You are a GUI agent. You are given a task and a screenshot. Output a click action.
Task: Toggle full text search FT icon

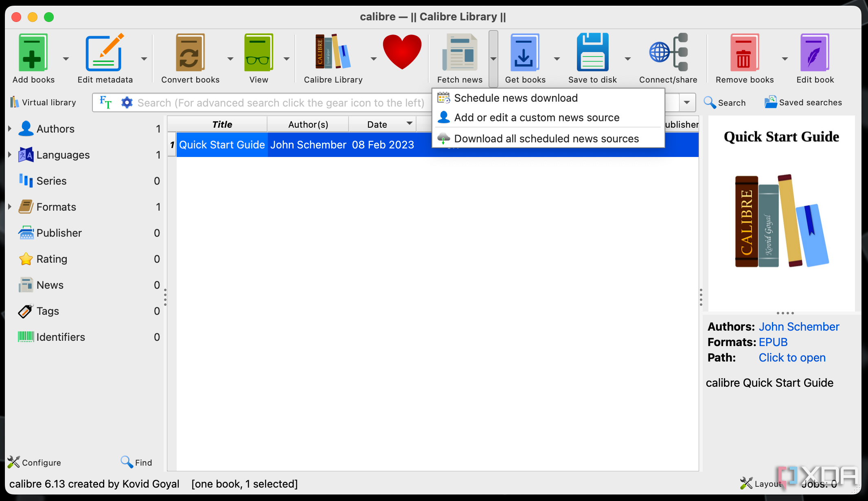[x=105, y=102]
